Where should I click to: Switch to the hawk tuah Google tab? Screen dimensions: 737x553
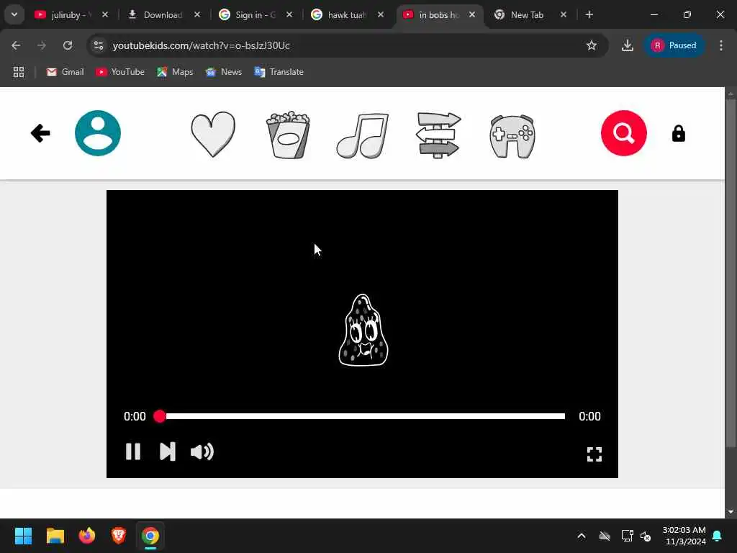click(x=348, y=15)
